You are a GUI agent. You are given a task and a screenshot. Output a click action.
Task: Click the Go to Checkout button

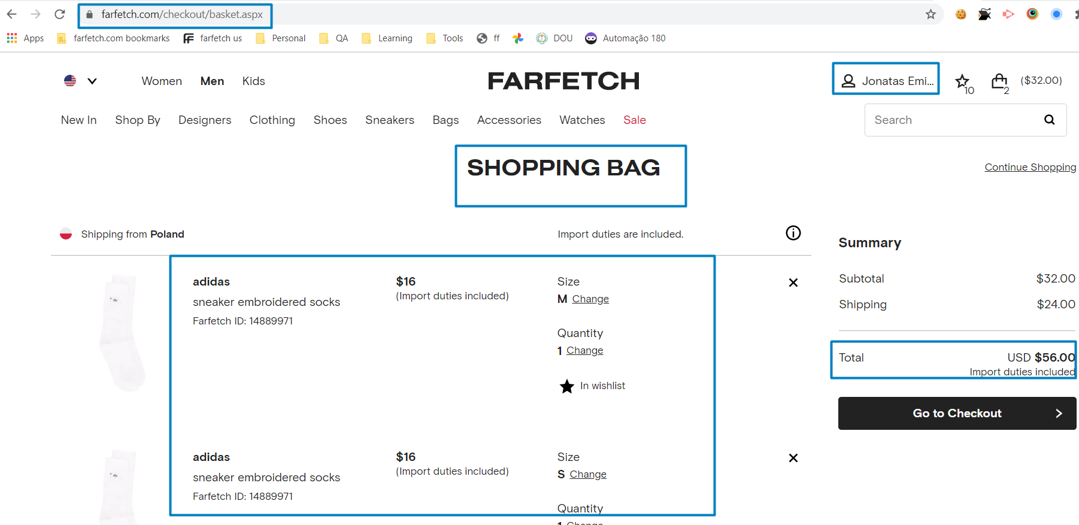pos(957,413)
